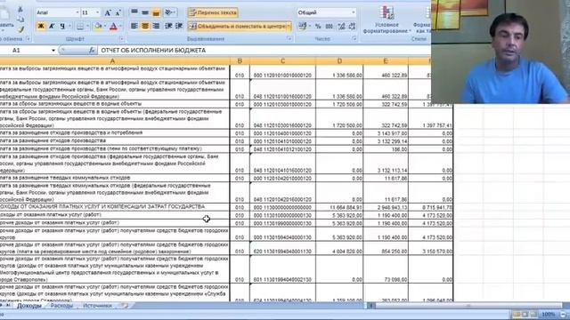Increase the font size
Screen dimensions: 570x320
click(x=108, y=12)
